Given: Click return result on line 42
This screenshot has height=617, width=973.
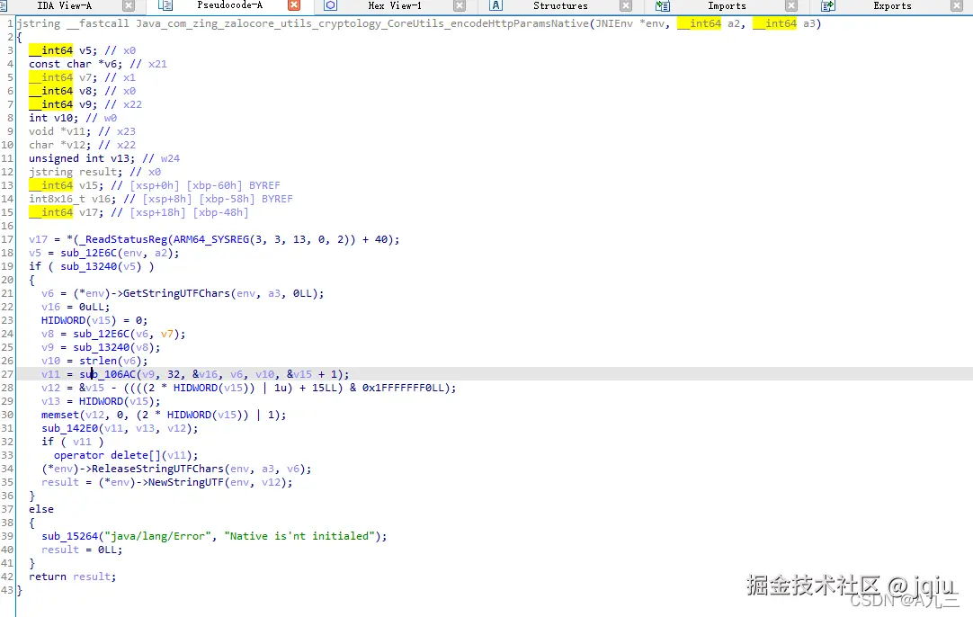Looking at the screenshot, I should coord(72,577).
